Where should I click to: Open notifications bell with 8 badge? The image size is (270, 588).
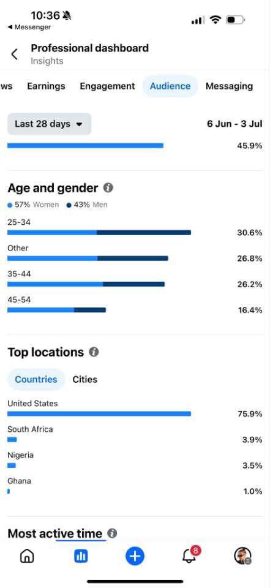coord(190,556)
